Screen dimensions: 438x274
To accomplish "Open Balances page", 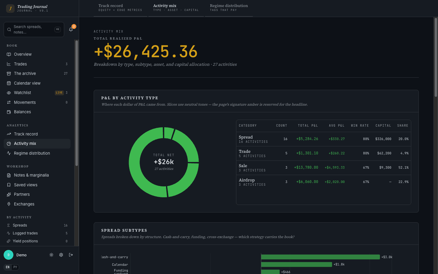I will pyautogui.click(x=37, y=112).
